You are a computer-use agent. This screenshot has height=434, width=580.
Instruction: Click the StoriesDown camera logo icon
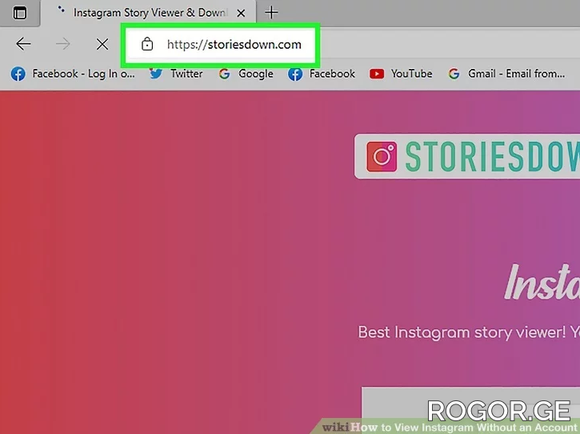coord(382,157)
